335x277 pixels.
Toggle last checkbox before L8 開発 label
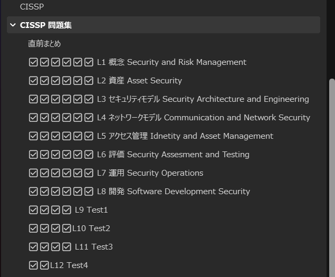pyautogui.click(x=89, y=192)
